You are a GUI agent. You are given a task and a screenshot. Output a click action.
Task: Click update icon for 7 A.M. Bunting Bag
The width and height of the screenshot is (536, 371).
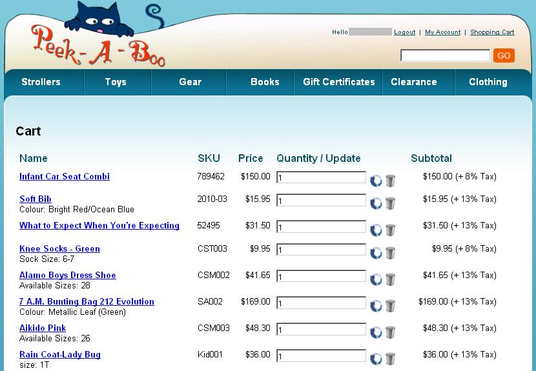click(x=376, y=306)
